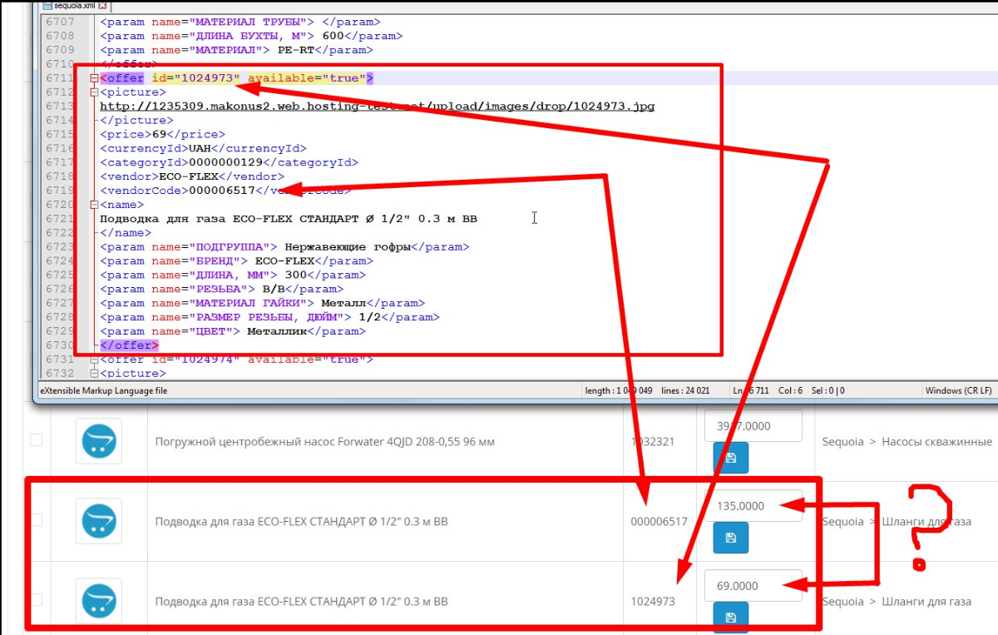Place cursor on the currencyId UAH line
Viewport: 998px width, 635px height.
[x=204, y=148]
